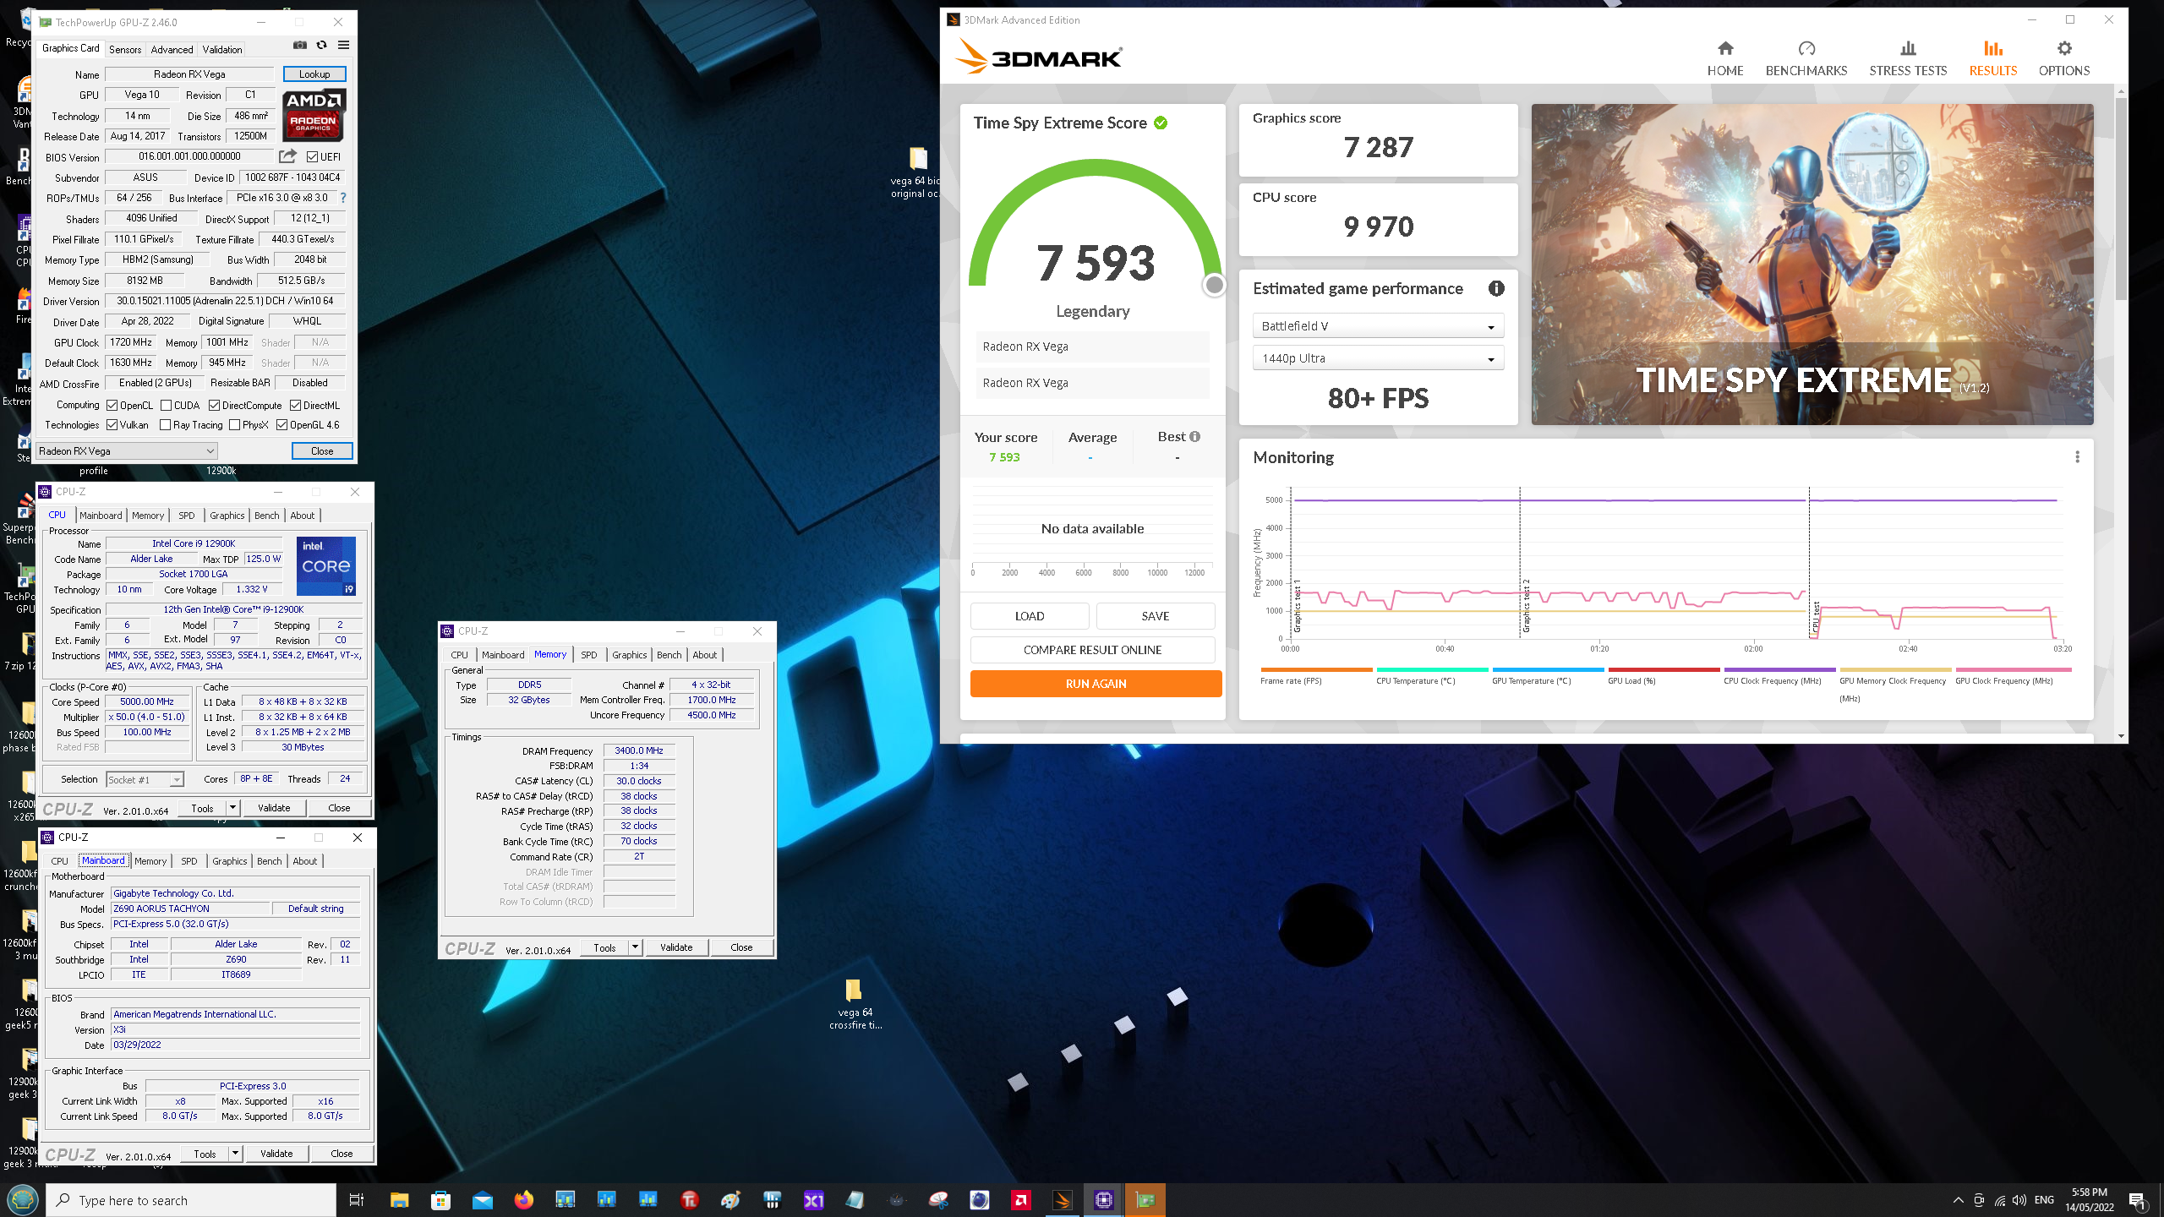
Task: Click the Frame rate orange legend swatch
Action: pos(1315,669)
